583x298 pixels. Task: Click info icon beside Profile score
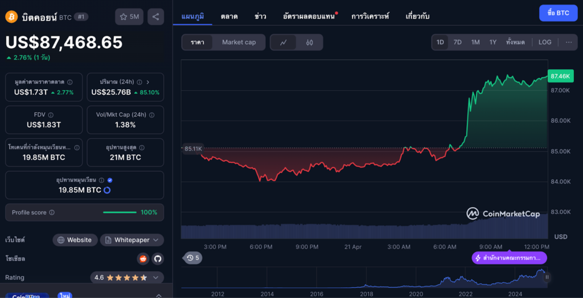point(52,213)
